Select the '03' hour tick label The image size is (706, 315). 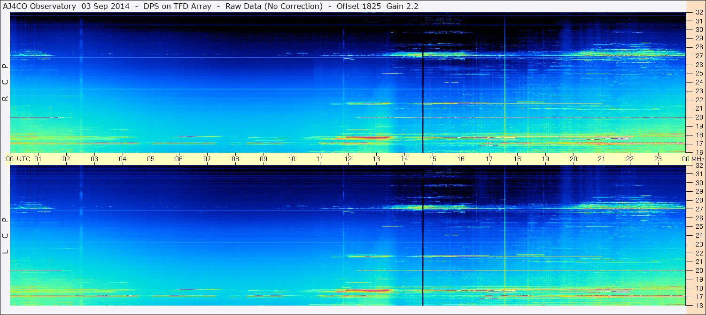[94, 159]
